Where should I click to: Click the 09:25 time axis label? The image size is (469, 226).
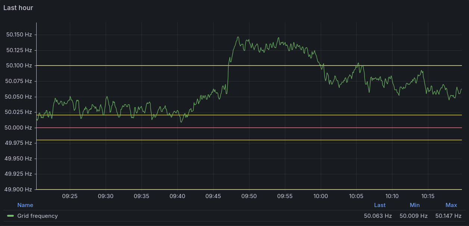[x=70, y=196]
